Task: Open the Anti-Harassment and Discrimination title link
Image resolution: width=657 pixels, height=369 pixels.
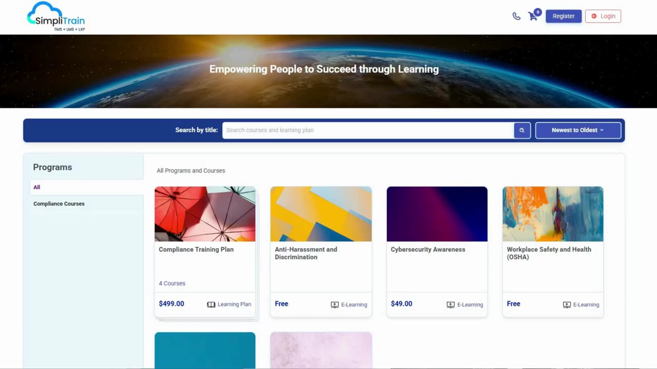Action: tap(306, 253)
